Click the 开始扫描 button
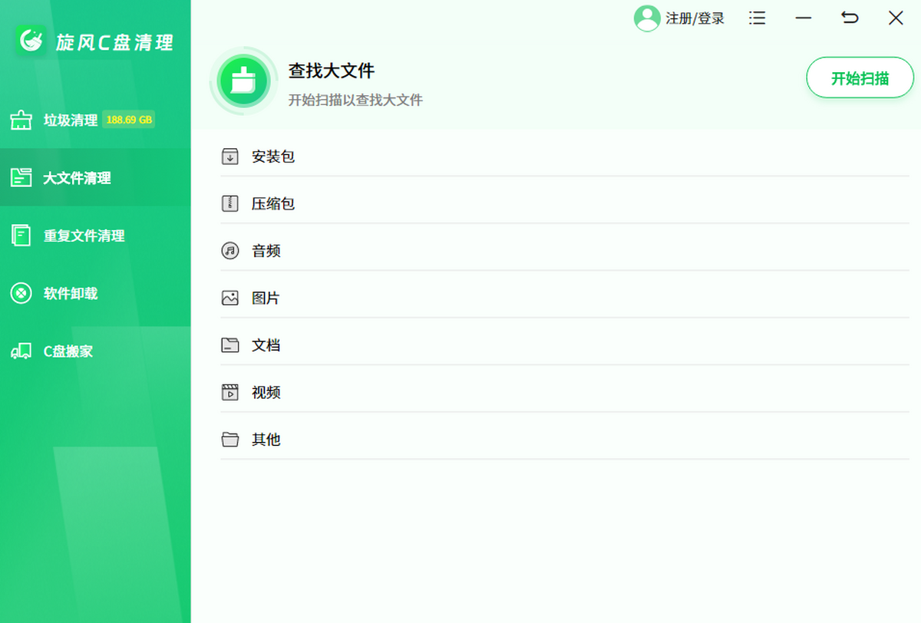 [860, 77]
